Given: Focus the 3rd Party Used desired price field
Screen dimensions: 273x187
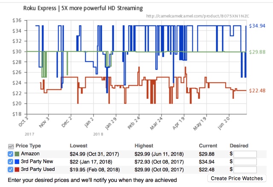Looking at the screenshot, I should [x=245, y=170].
